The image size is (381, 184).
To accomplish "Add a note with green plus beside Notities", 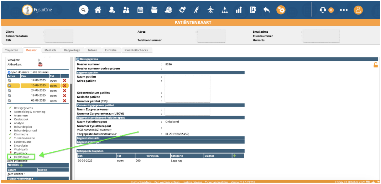I will pyautogui.click(x=21, y=165).
